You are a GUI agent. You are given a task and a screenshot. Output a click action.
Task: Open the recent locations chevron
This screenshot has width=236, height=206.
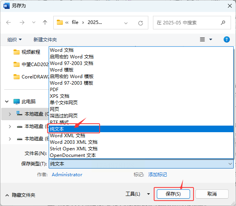34,22
